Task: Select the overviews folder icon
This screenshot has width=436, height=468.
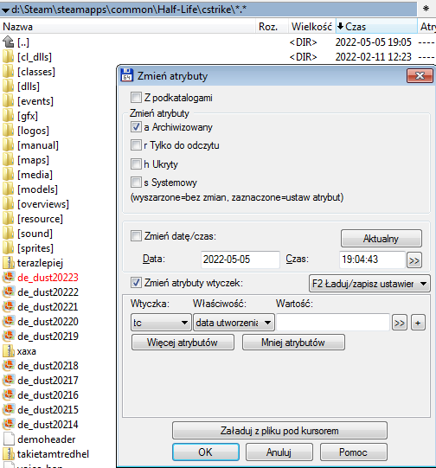Action: (x=9, y=204)
